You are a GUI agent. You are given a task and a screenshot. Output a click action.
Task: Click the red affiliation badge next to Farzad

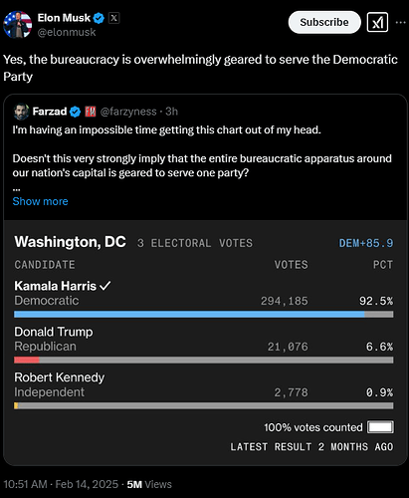(91, 112)
